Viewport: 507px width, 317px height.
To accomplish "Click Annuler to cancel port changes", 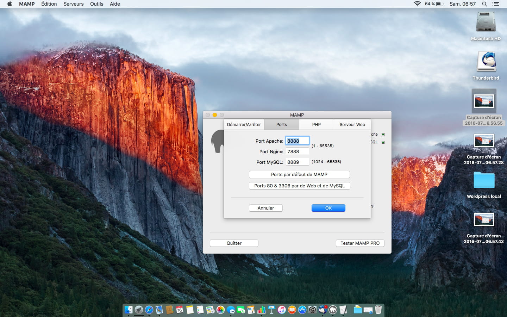I will (x=266, y=208).
